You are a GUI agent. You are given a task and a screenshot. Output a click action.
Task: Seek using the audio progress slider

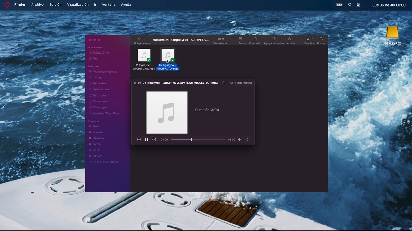tap(198, 140)
